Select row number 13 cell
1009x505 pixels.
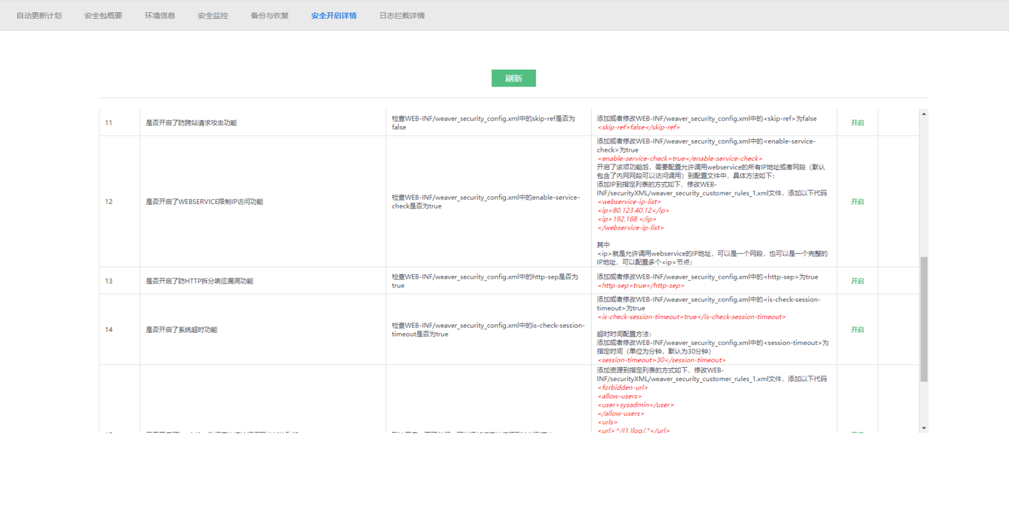(x=120, y=281)
